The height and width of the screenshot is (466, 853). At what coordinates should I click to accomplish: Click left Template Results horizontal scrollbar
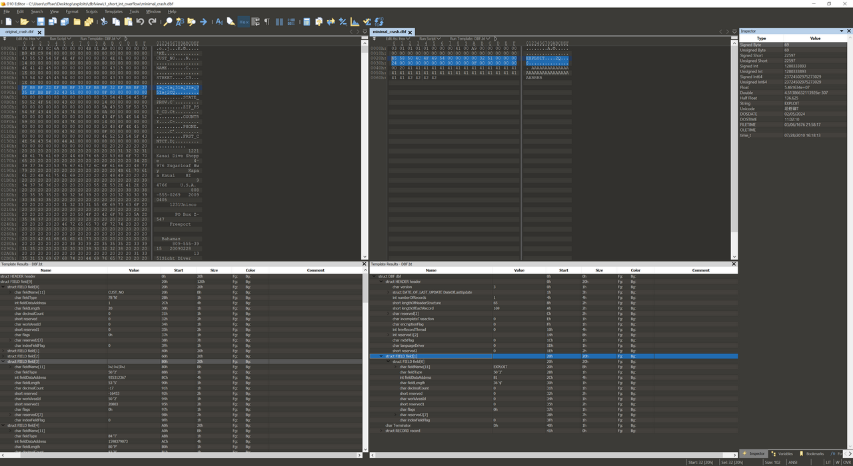[180, 455]
